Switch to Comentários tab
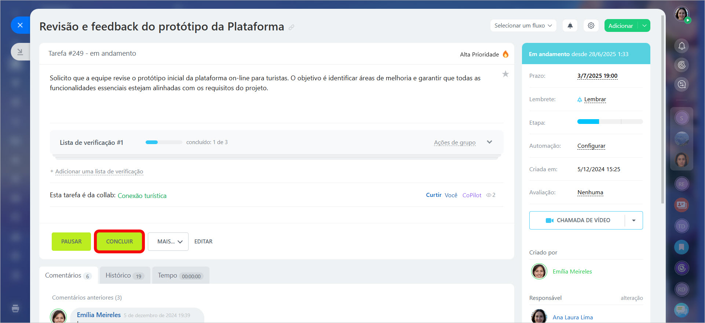This screenshot has height=323, width=705. click(68, 275)
